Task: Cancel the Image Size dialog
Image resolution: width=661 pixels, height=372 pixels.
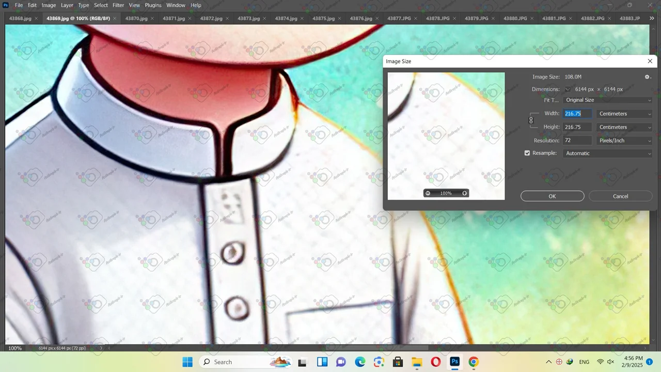Action: click(620, 196)
